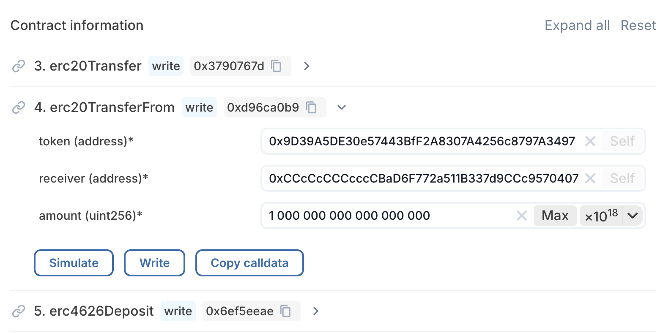Copy the erc20Transfer method ID 0x3790767d
Screen dimensions: 663x333
point(277,66)
